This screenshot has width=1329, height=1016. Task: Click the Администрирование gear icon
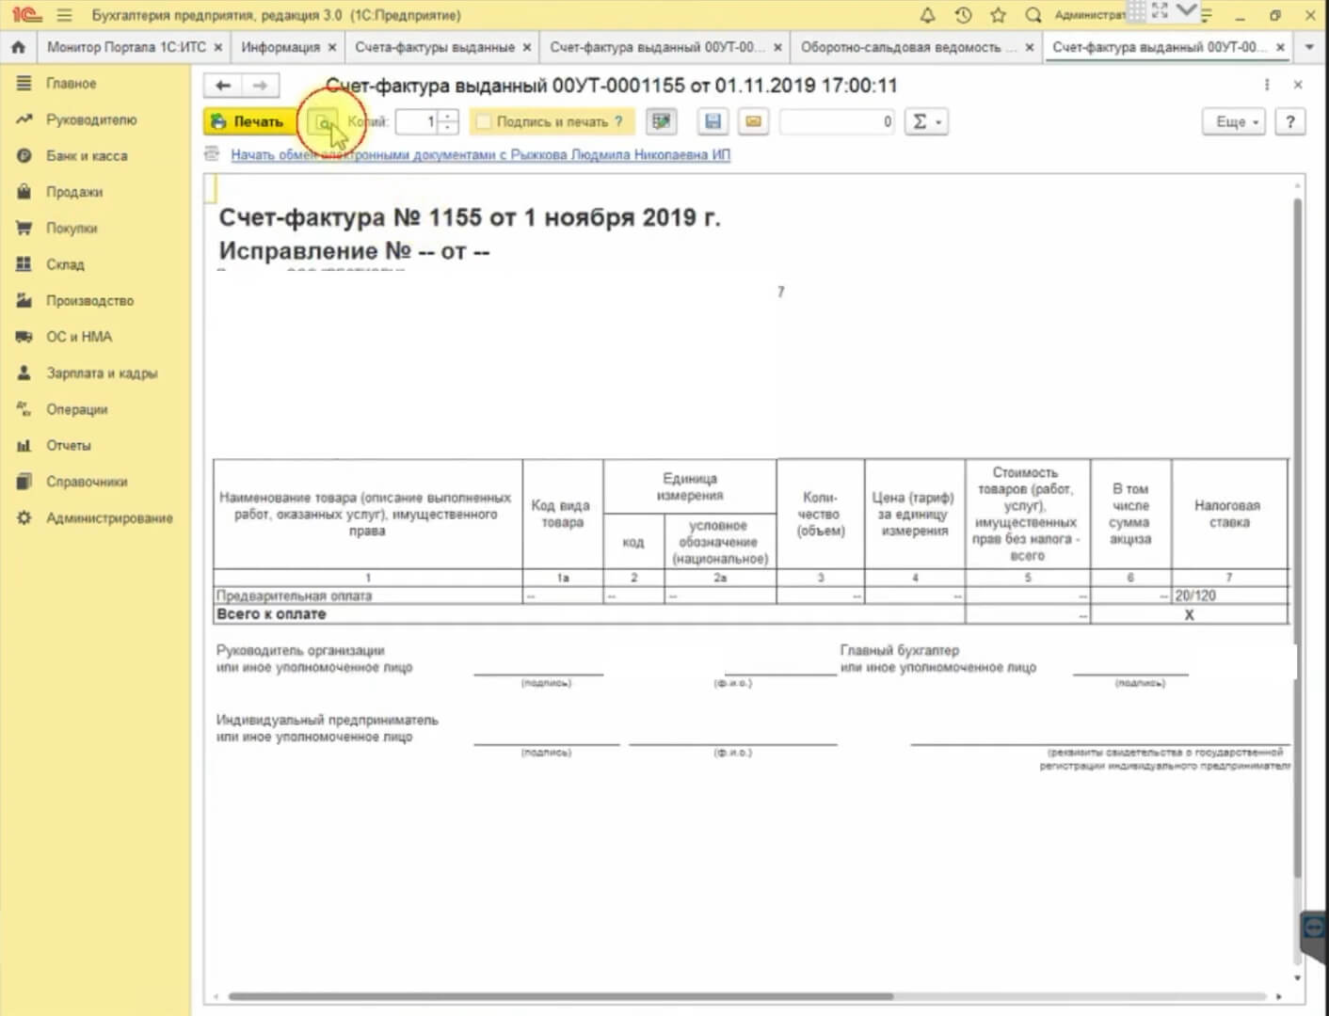[x=24, y=517]
